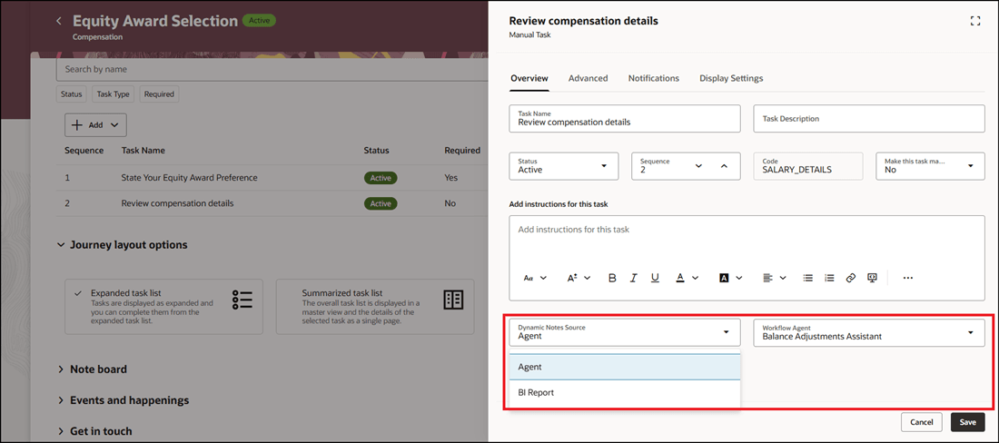Open the font color dropdown arrow

tap(695, 278)
